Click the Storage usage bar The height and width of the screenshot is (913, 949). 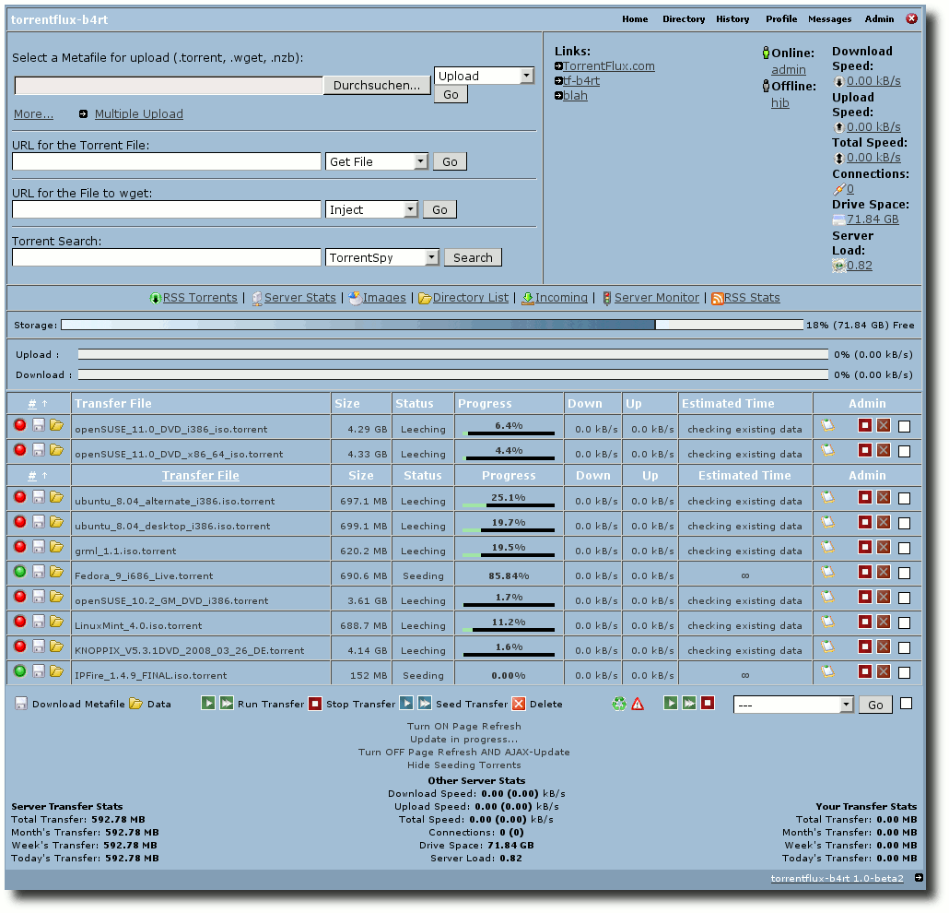click(432, 325)
